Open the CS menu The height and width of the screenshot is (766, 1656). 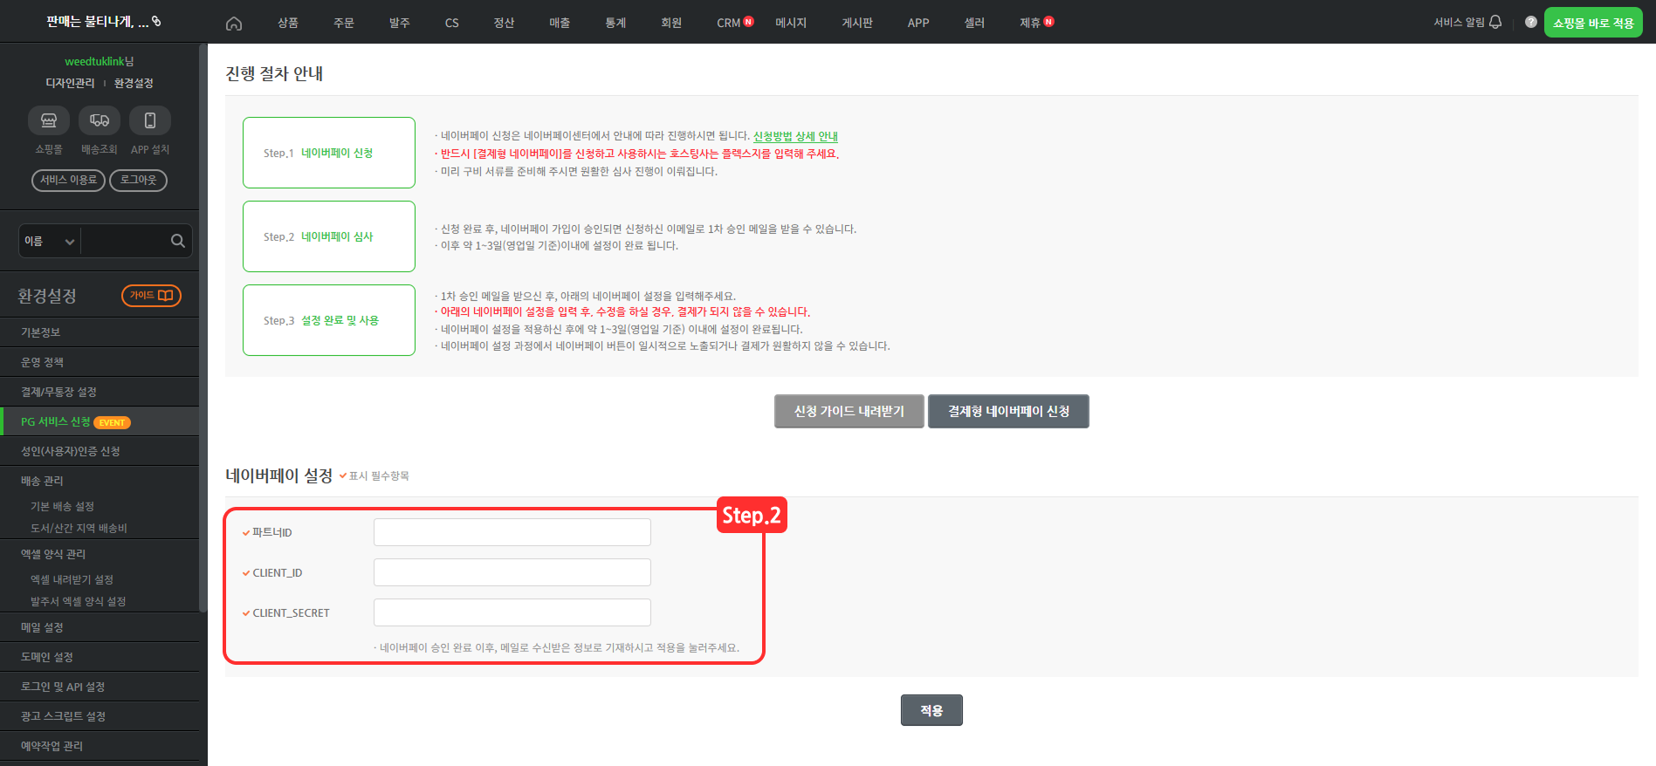[451, 23]
